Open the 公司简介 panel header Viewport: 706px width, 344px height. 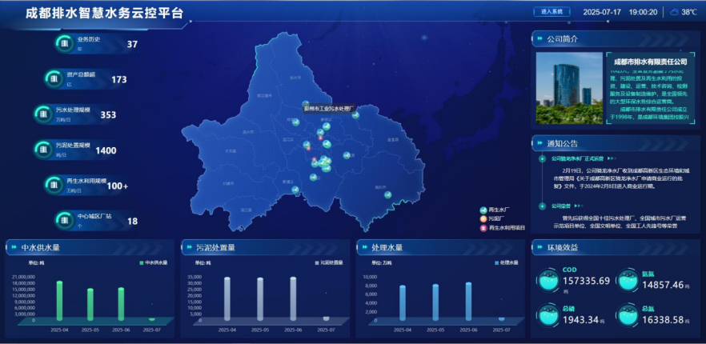[x=562, y=38]
